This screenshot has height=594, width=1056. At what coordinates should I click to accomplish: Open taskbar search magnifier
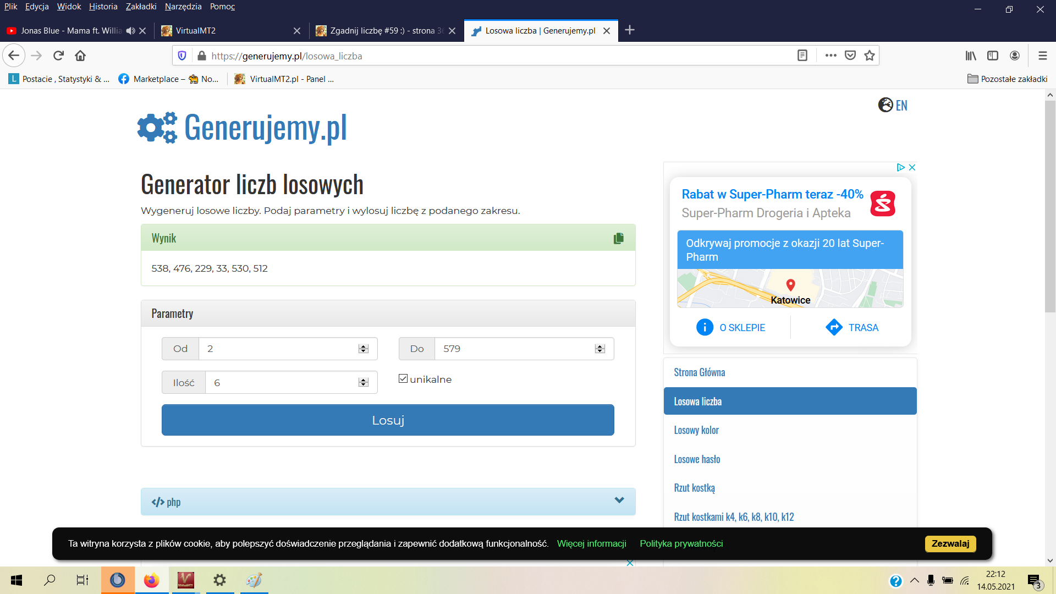[50, 580]
